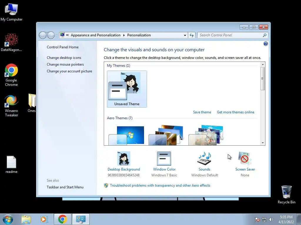Screen dimensions: 301x225
Task: Select the Windows 7 Aero theme thumbnail
Action: click(x=126, y=135)
